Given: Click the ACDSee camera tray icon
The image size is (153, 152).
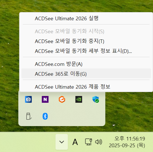Looking at the screenshot, I should [28, 99].
